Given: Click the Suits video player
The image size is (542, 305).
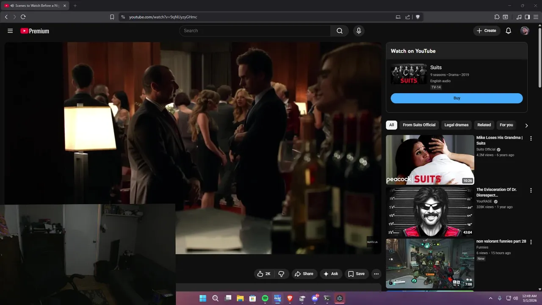Looking at the screenshot, I should [193, 148].
